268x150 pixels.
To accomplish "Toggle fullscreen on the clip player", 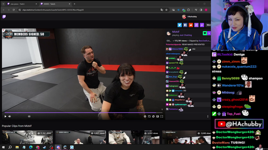I will click(x=162, y=116).
